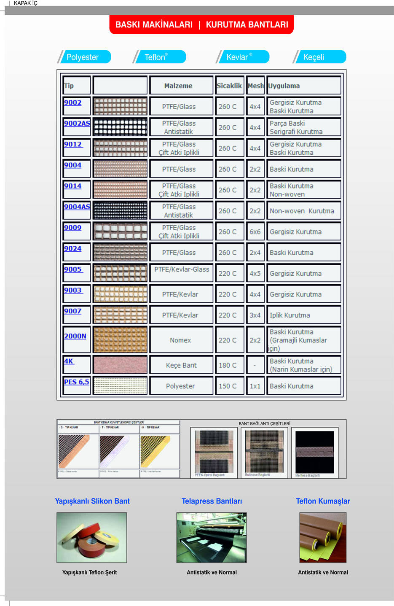Image resolution: width=394 pixels, height=606 pixels.
Task: Click the Malzeme column header
Action: pos(182,86)
